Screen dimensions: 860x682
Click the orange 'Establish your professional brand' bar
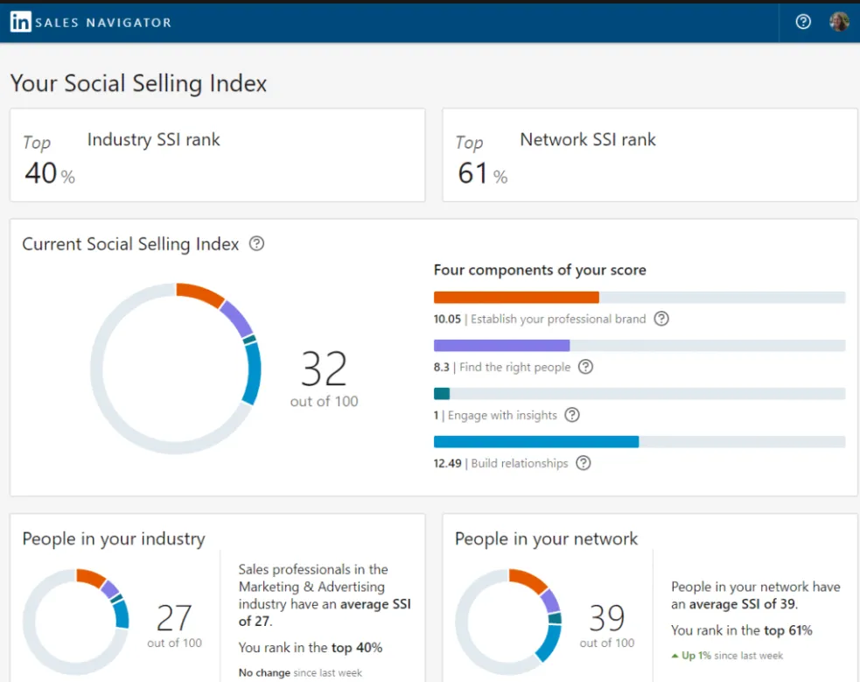[516, 297]
